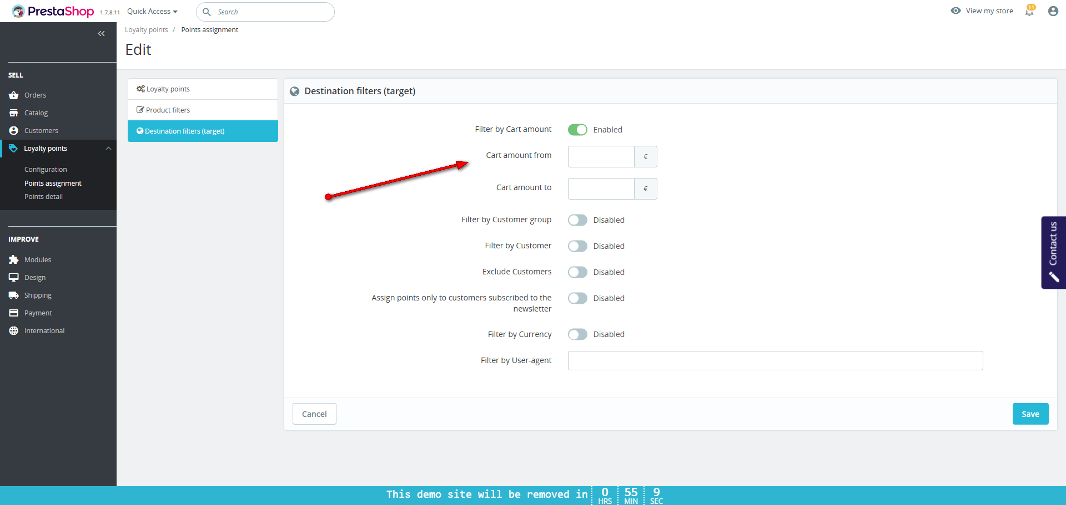Collapse the Loyalty points sidebar menu
Screen dimensions: 1066x505
[109, 149]
